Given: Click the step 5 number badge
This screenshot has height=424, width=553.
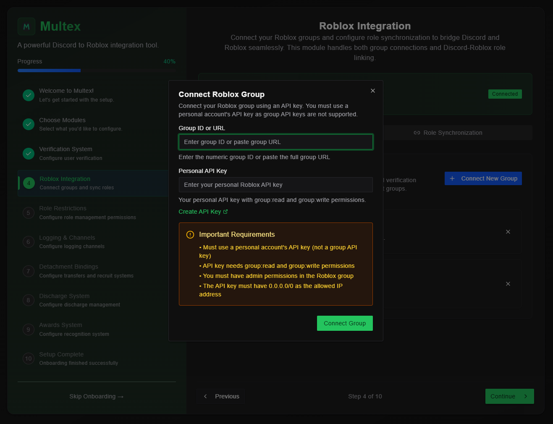Looking at the screenshot, I should [x=29, y=213].
